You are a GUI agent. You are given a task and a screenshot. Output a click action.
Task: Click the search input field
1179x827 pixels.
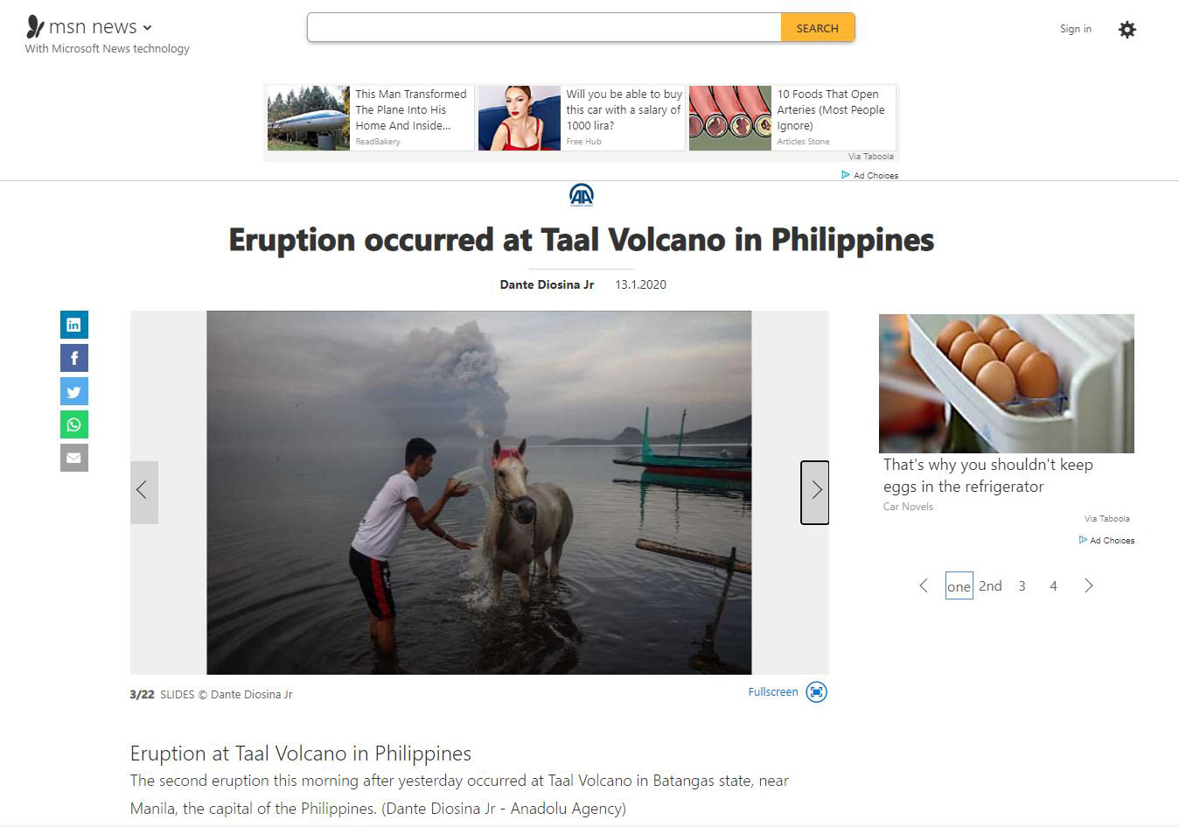coord(544,28)
